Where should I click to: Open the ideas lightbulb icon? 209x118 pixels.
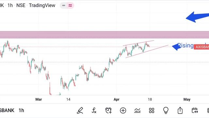[166, 110]
